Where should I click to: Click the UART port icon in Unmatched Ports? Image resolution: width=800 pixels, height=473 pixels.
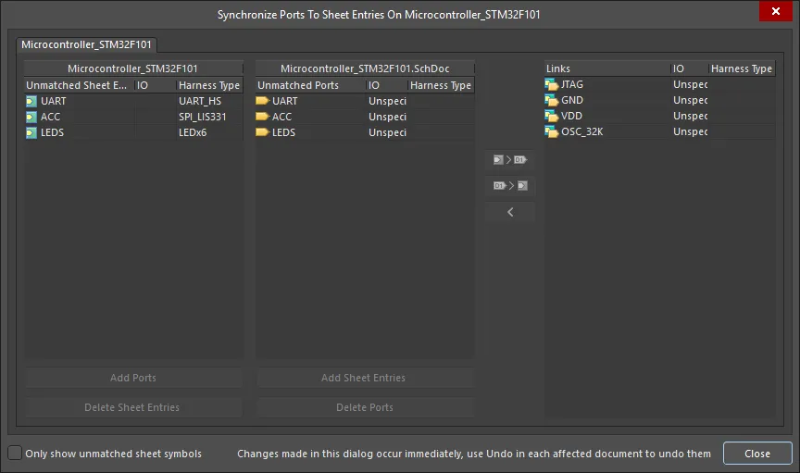point(262,101)
